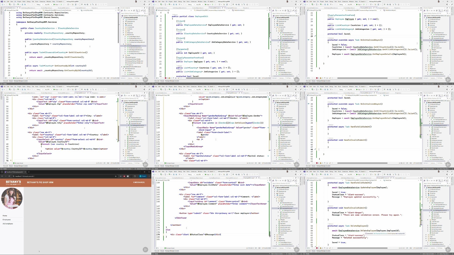The image size is (454, 255).
Task: Open Package Manager Console tab in bottom-middle window
Action: (172, 251)
